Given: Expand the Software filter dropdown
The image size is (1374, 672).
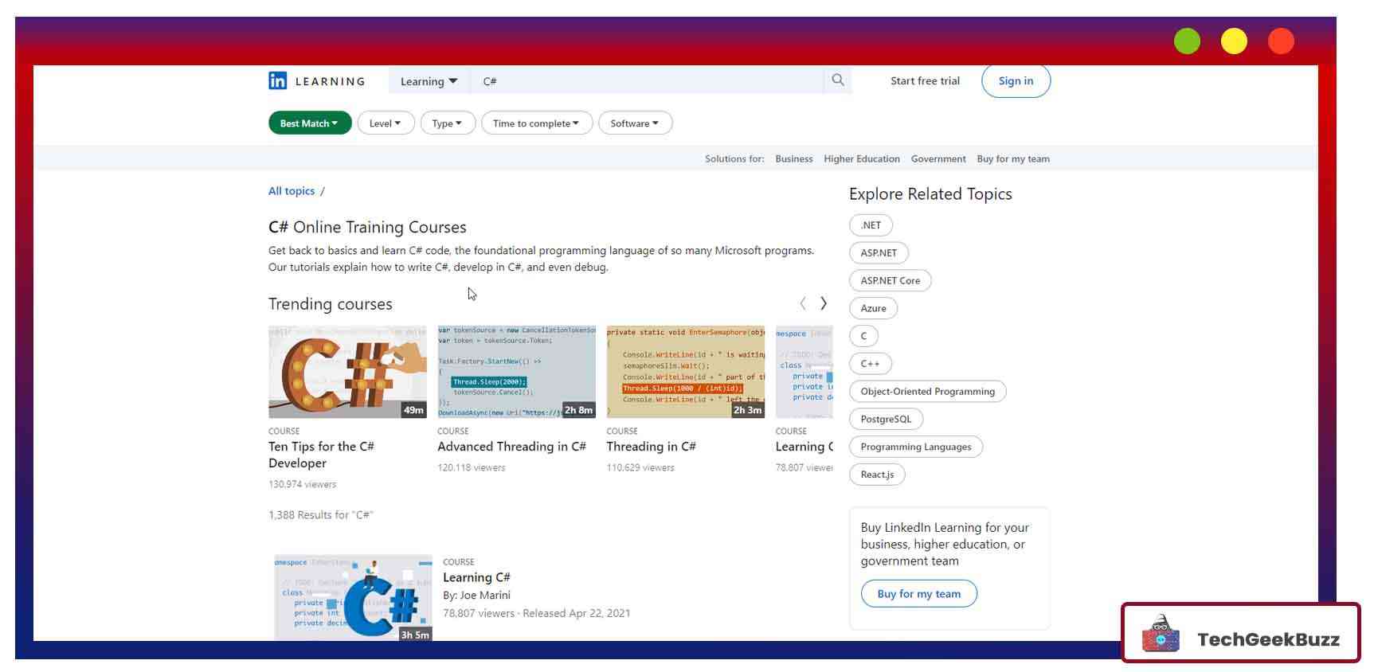Looking at the screenshot, I should click(635, 123).
